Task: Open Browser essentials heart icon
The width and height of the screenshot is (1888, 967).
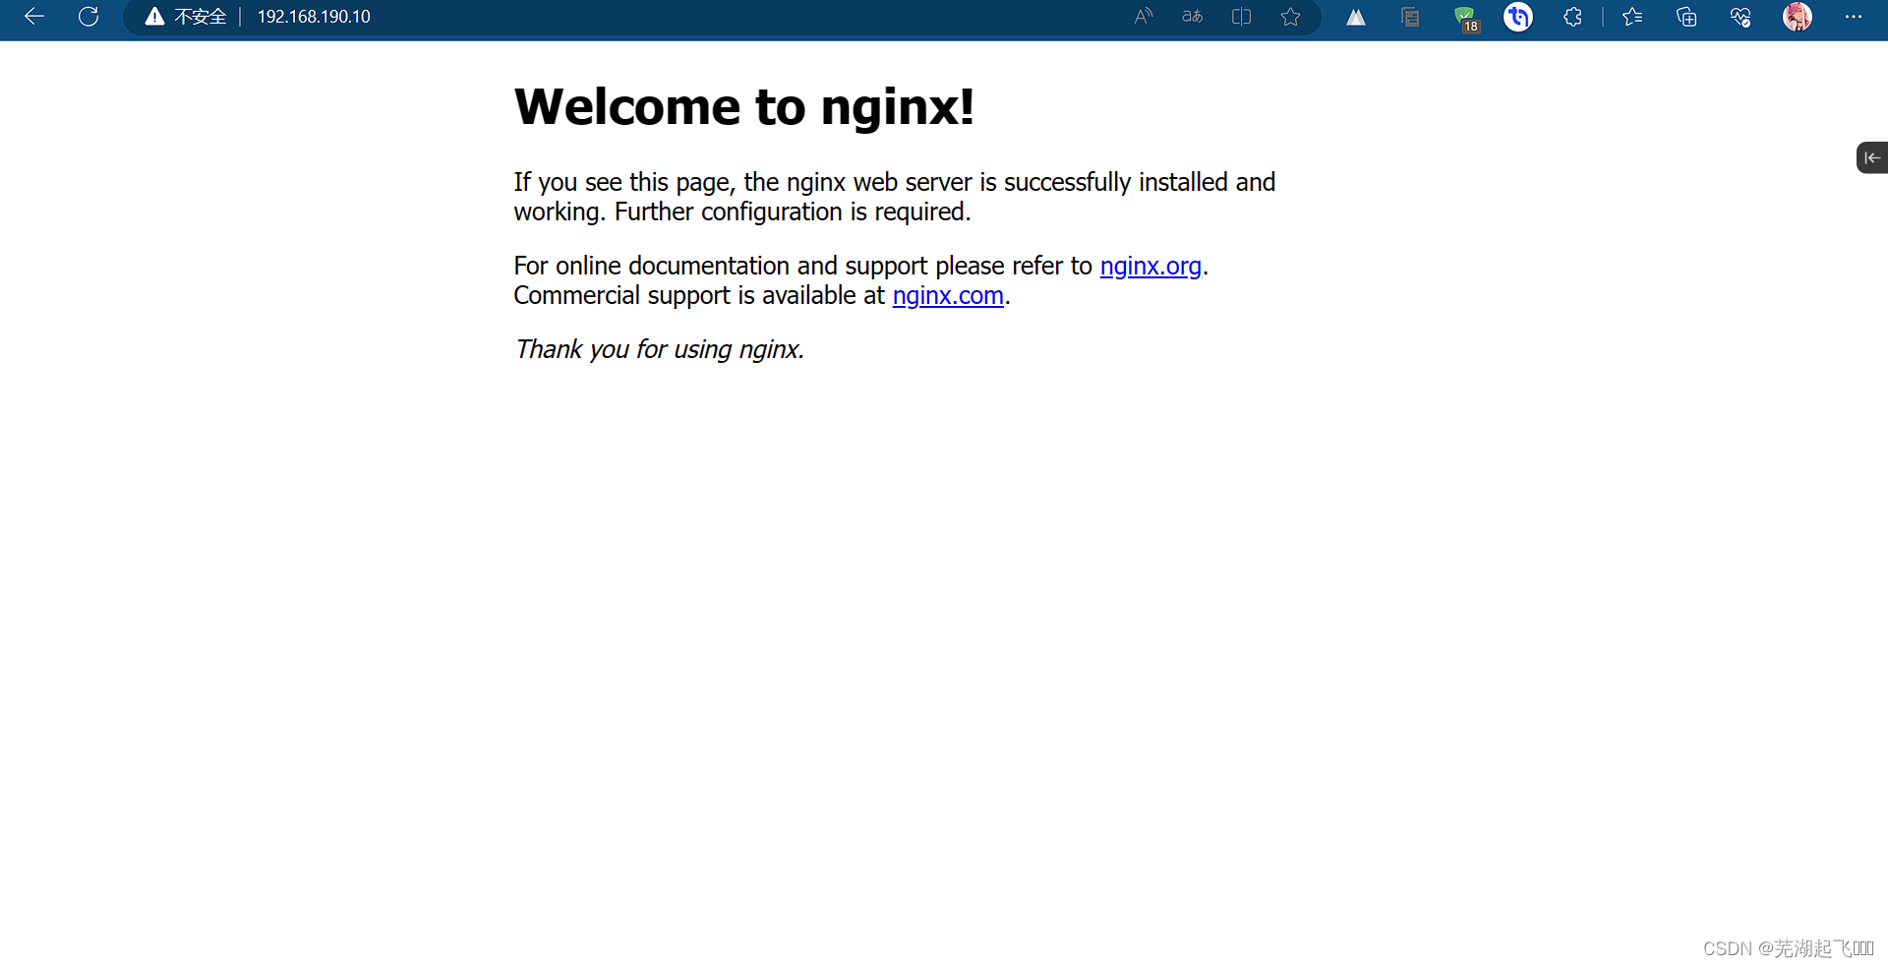Action: (x=1740, y=17)
